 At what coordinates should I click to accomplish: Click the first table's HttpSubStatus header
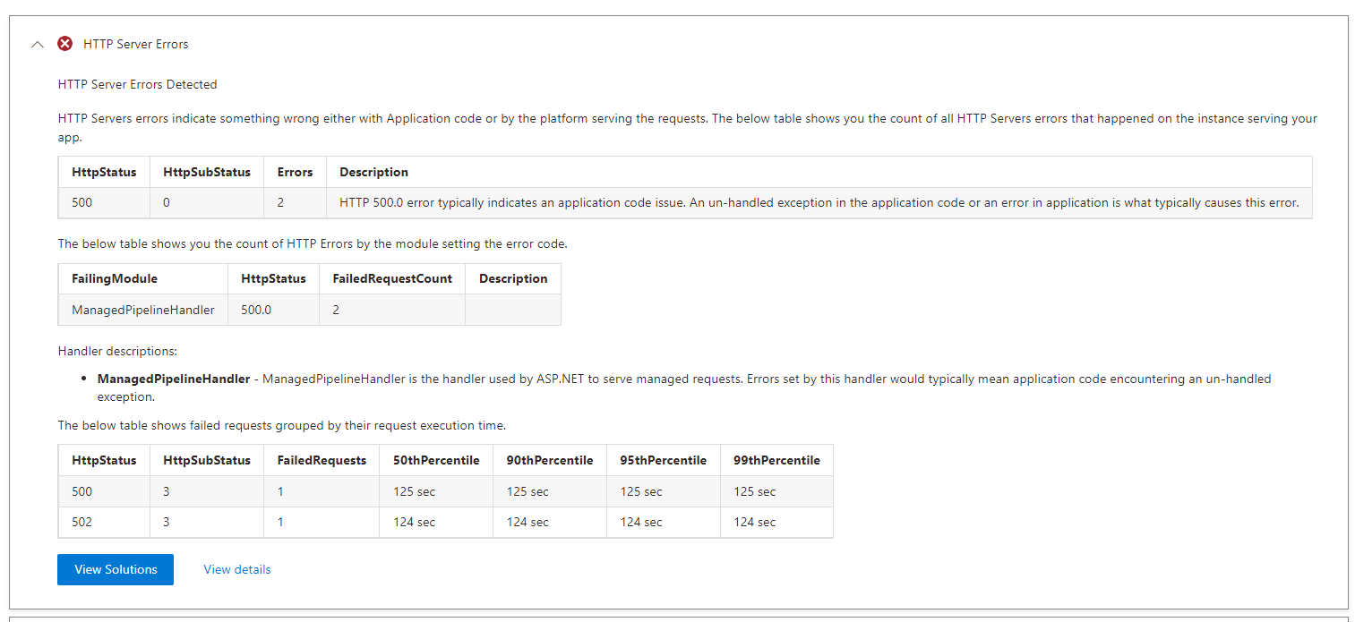[207, 172]
